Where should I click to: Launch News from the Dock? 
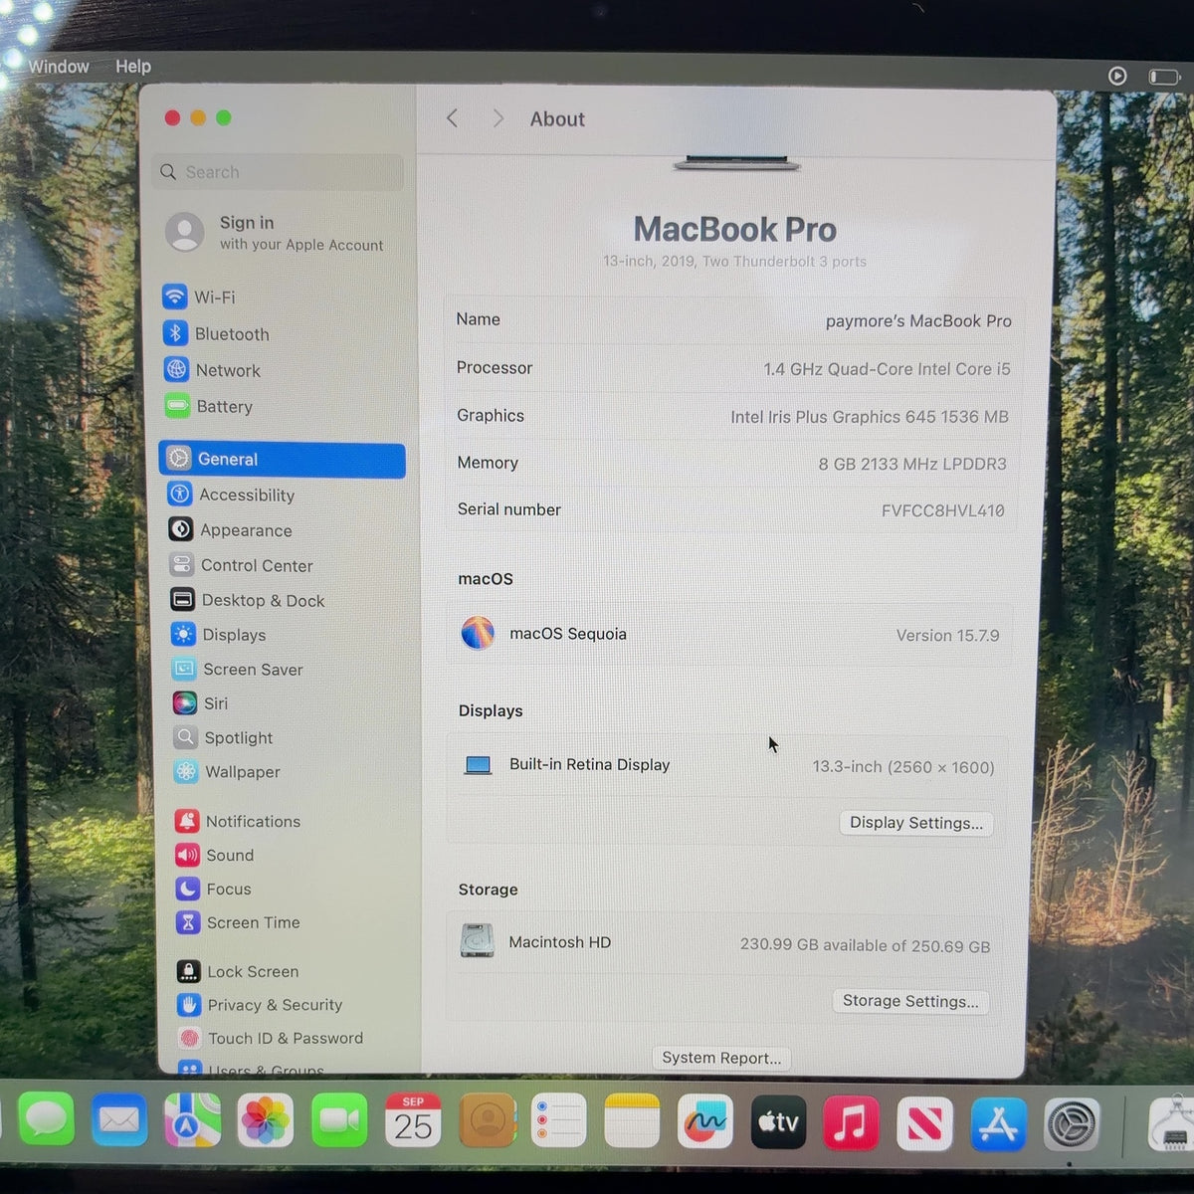pos(924,1122)
